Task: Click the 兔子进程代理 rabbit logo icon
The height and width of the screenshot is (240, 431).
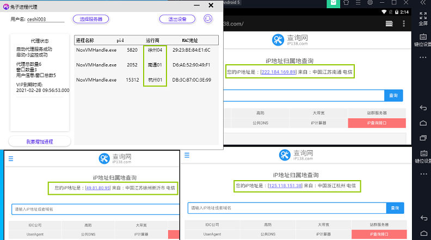Action: click(x=6, y=7)
